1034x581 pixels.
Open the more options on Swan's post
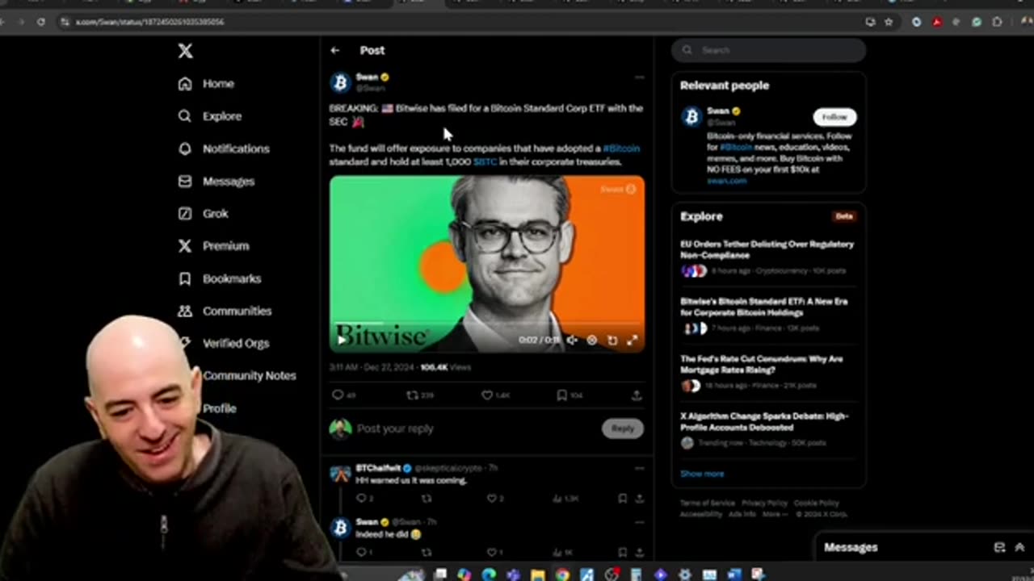click(x=639, y=77)
